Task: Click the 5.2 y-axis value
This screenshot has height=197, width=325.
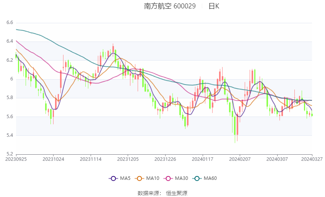Action: pos(10,154)
